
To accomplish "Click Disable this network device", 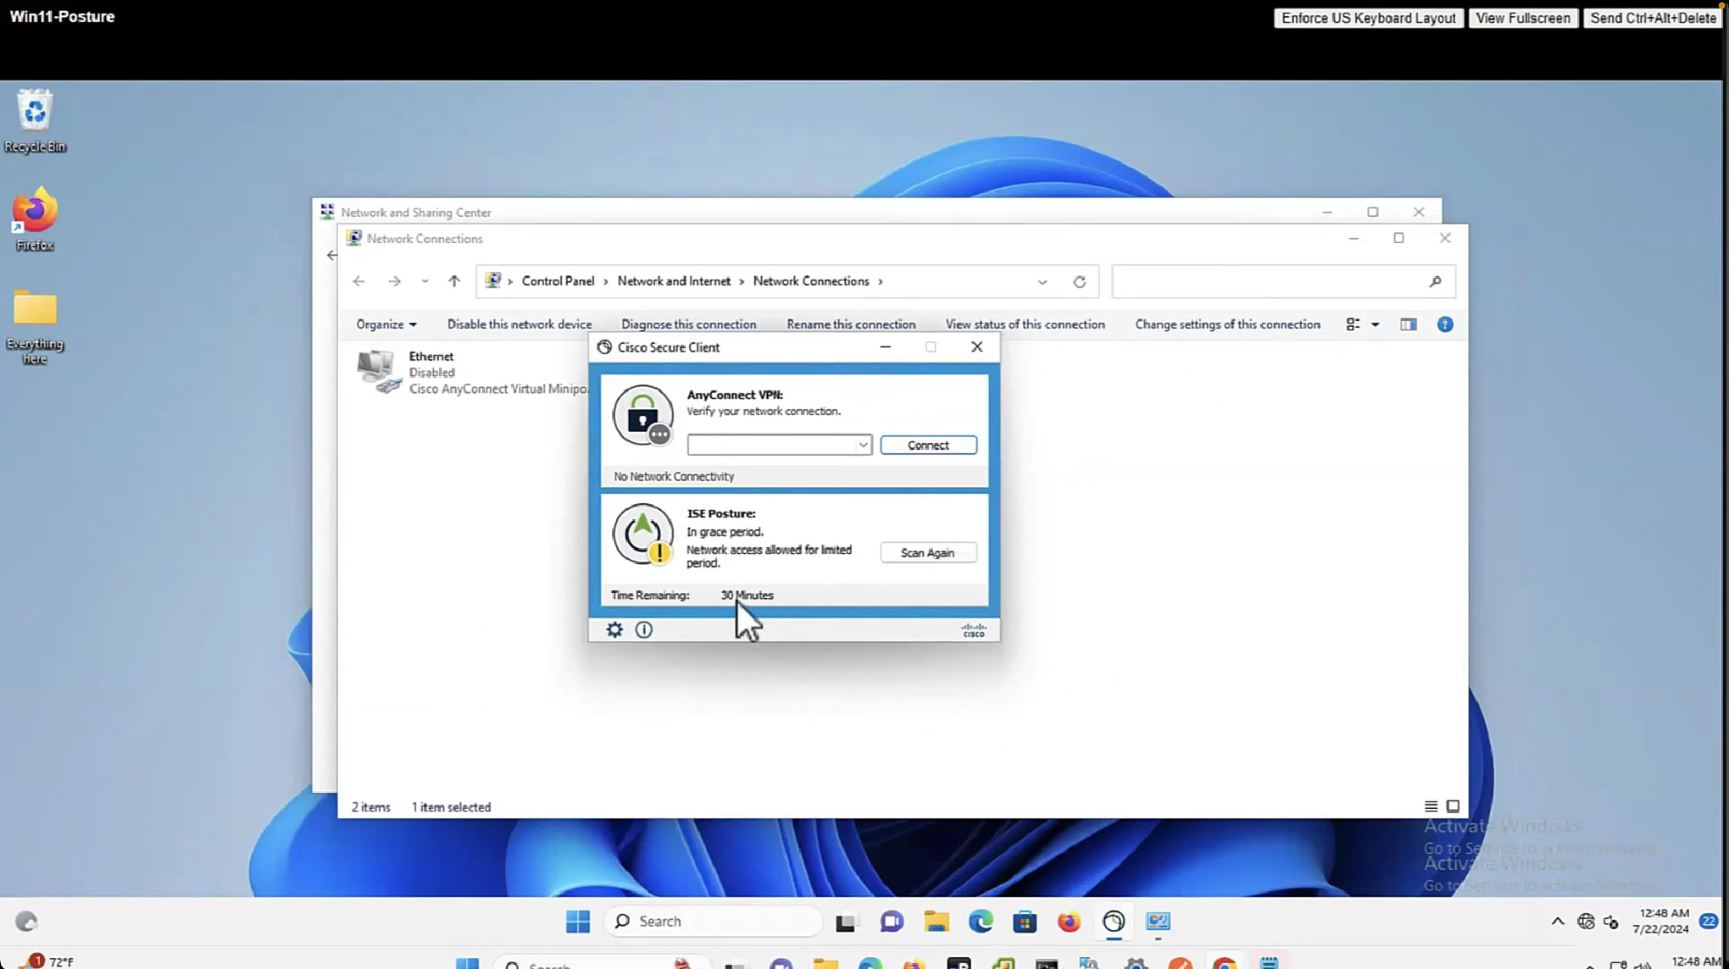I will click(519, 324).
